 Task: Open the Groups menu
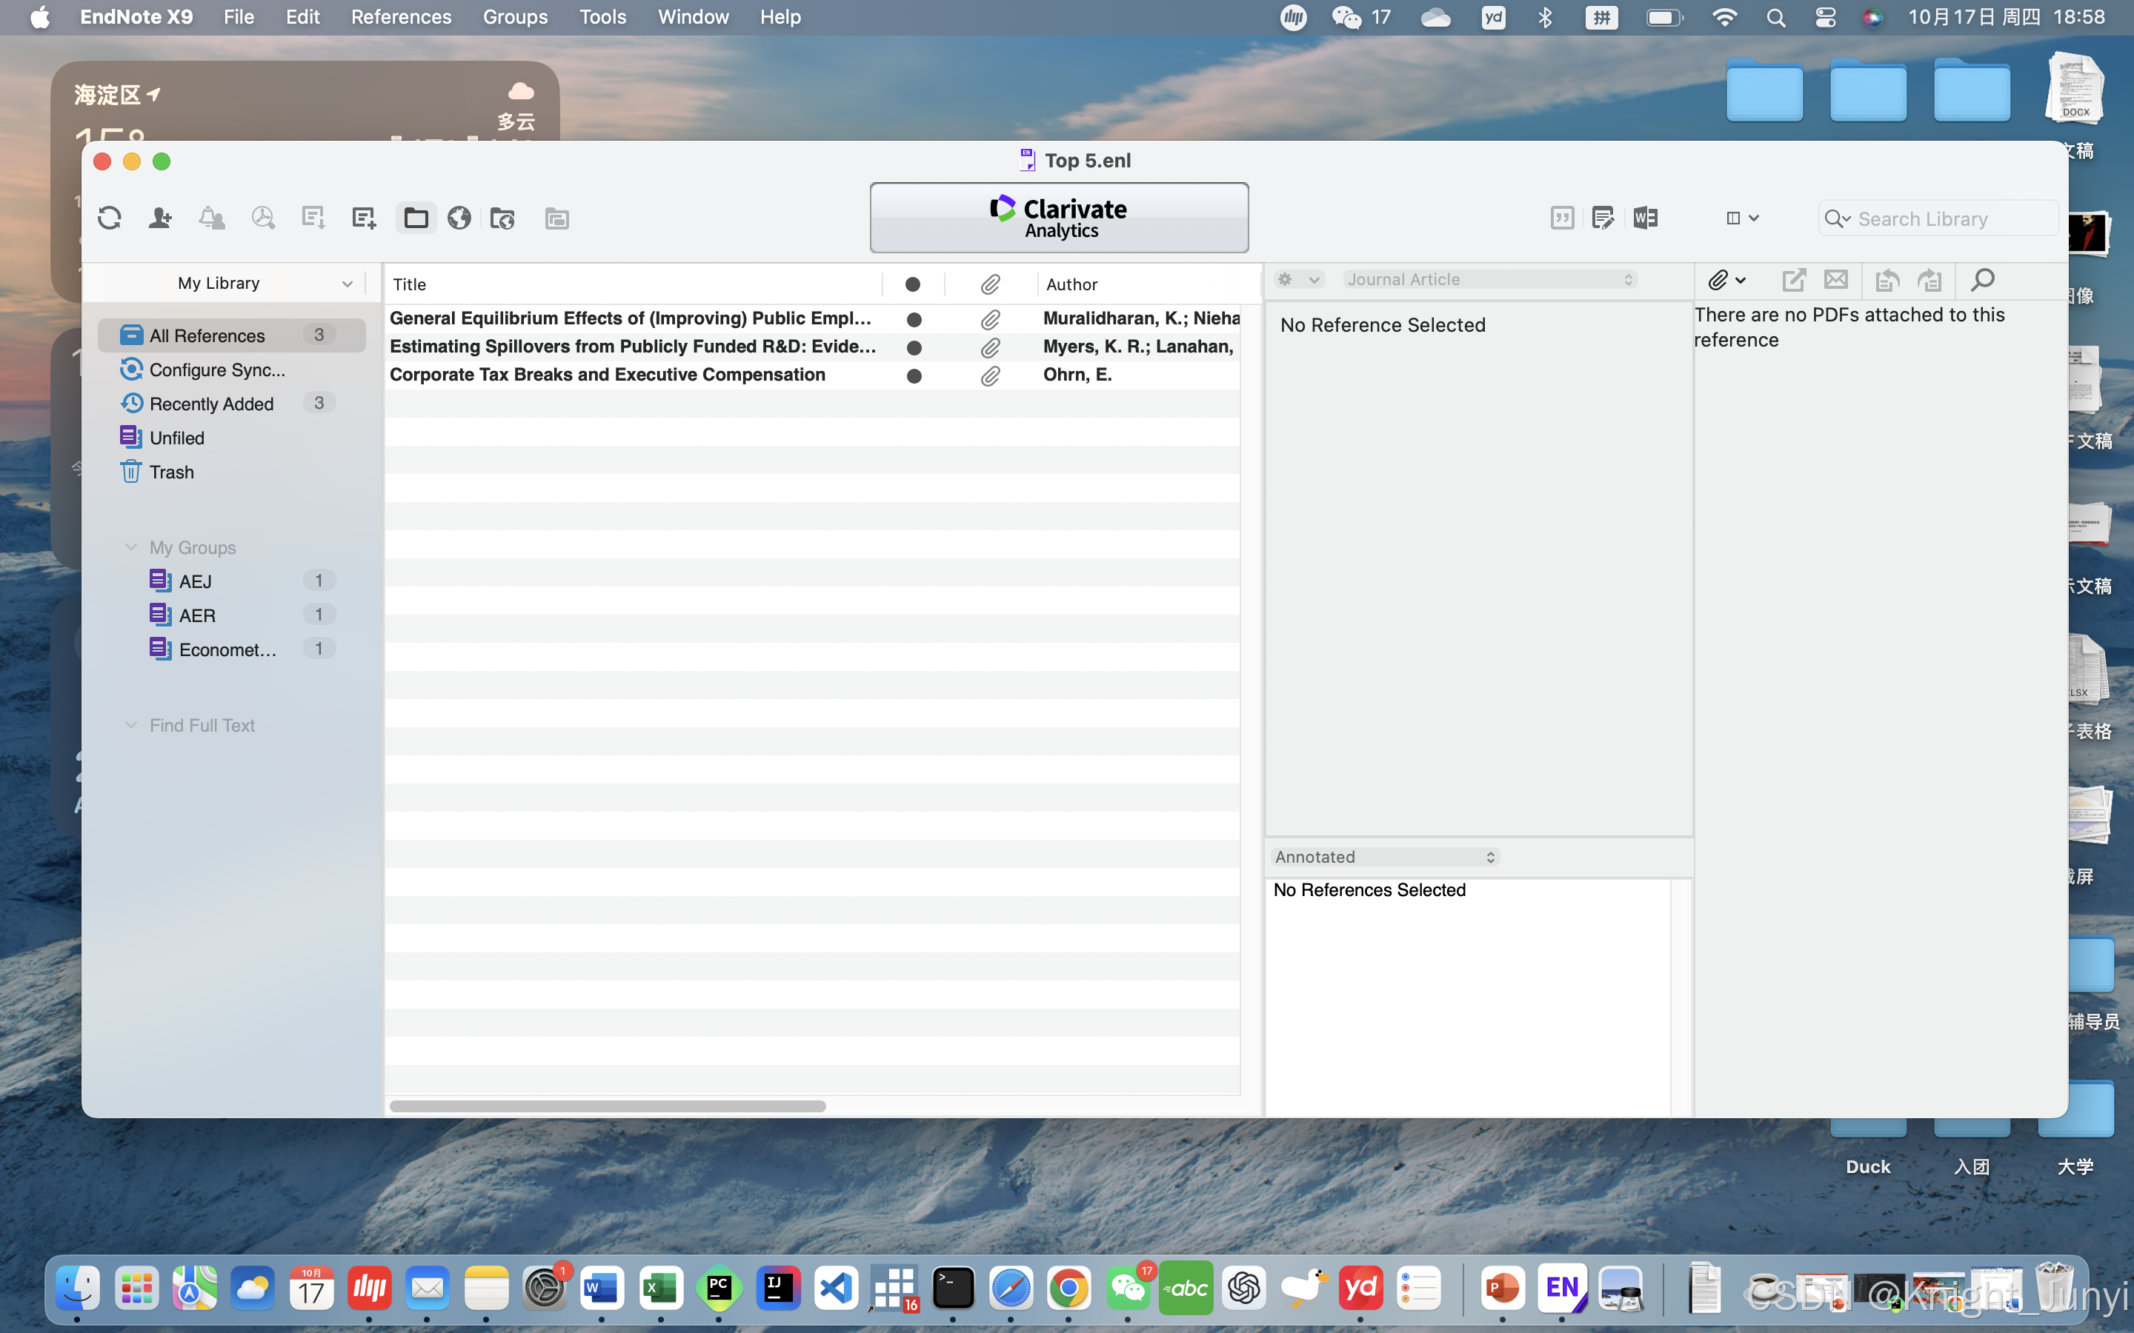515,17
